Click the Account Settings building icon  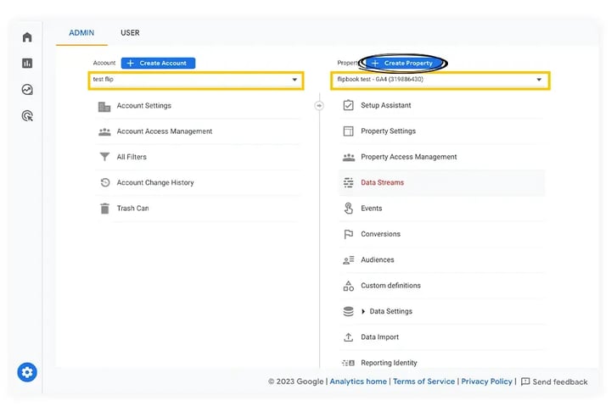tap(104, 106)
